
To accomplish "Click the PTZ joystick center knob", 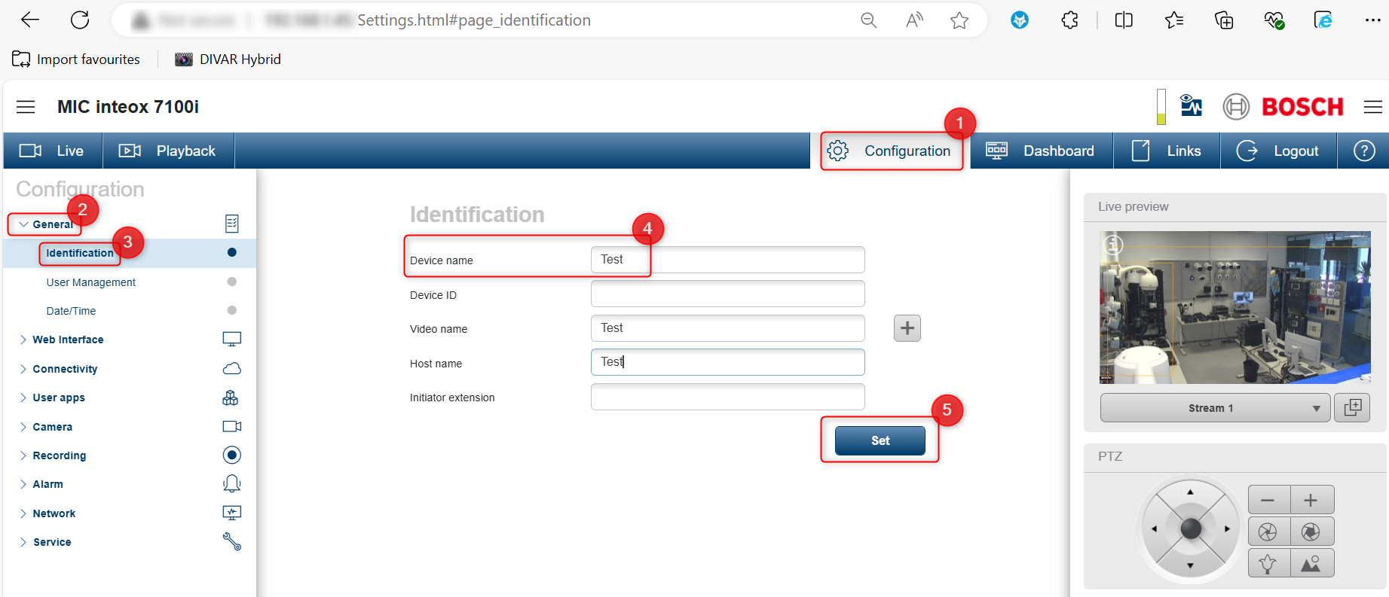I will coord(1191,529).
